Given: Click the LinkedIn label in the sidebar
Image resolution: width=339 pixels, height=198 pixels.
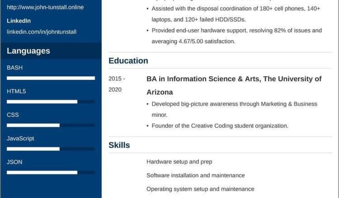Looking at the screenshot, I should [19, 21].
